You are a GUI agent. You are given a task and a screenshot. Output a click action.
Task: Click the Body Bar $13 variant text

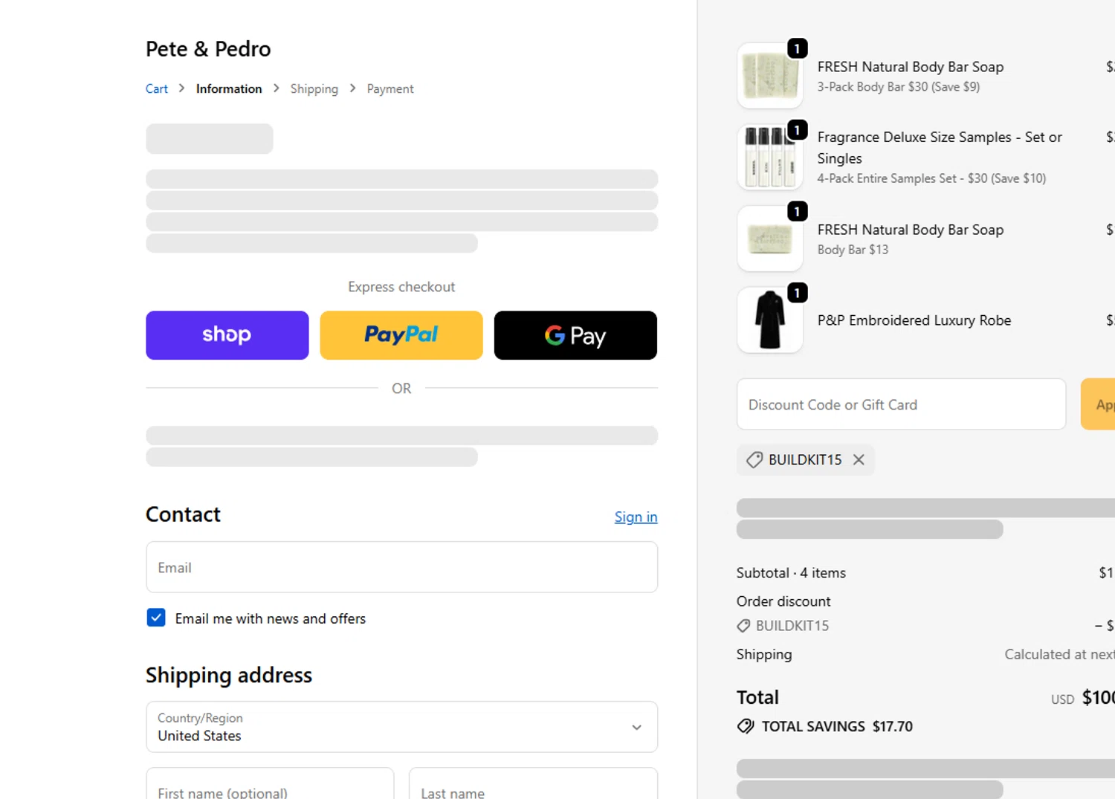(853, 250)
